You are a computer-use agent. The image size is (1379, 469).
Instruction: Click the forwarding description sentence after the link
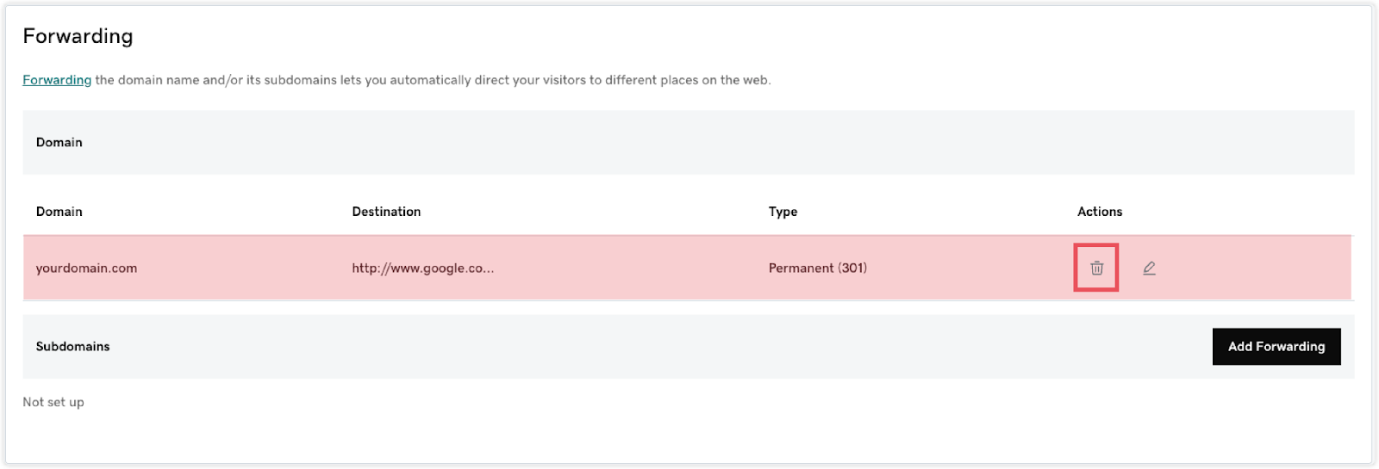(433, 80)
